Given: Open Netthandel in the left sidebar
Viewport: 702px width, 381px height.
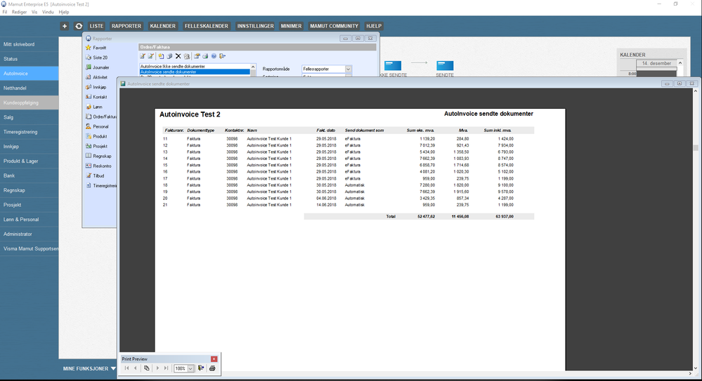Looking at the screenshot, I should (x=15, y=88).
